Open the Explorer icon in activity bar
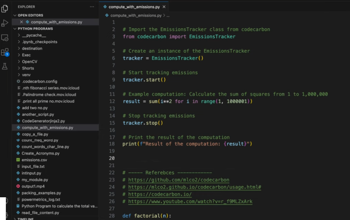This screenshot has width=350, height=220. [x=5, y=9]
